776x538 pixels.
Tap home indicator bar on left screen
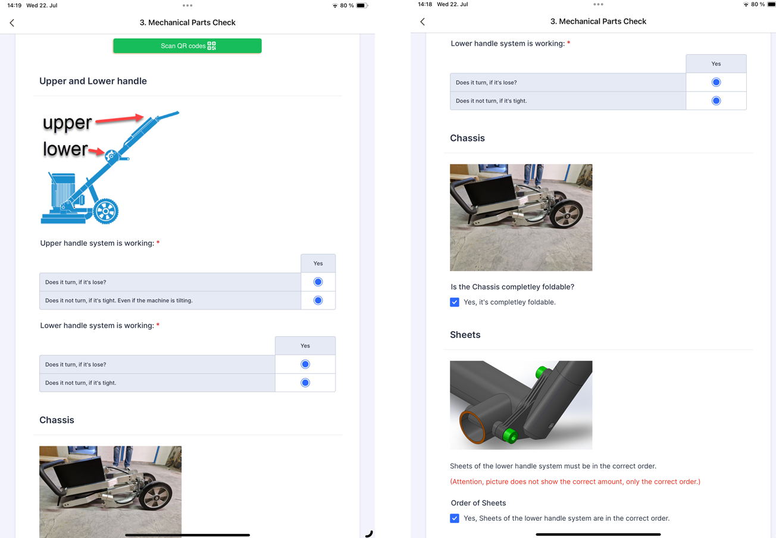click(x=187, y=534)
